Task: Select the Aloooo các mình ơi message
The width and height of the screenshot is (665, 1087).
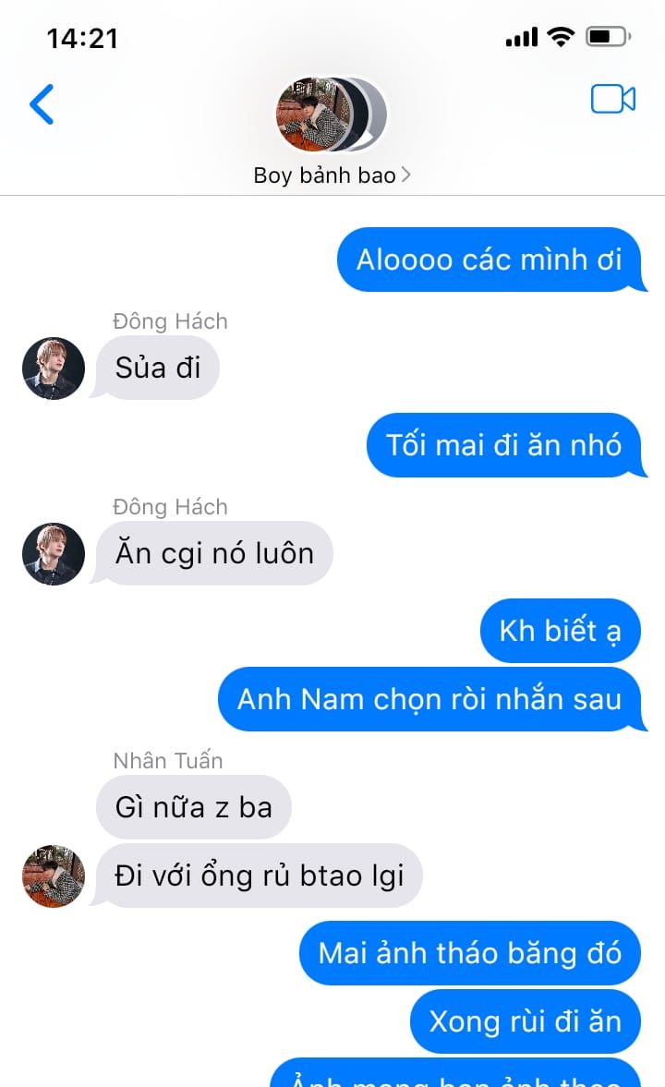Action: (x=491, y=260)
